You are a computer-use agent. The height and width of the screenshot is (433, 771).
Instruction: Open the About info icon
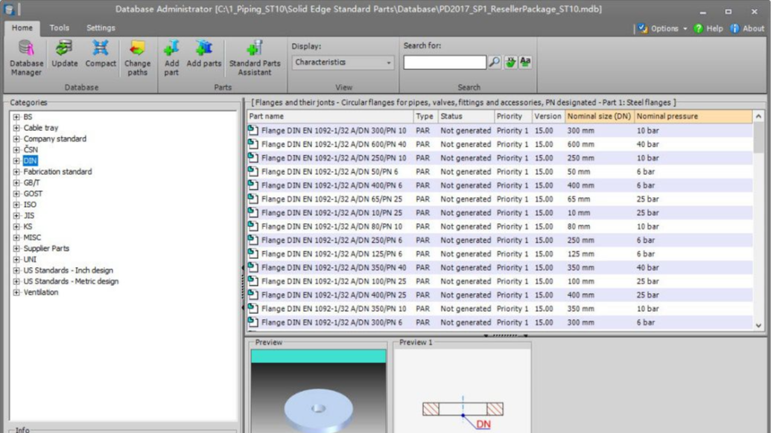[x=734, y=28]
